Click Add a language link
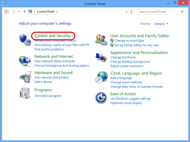The image size is (190, 142). [121, 78]
